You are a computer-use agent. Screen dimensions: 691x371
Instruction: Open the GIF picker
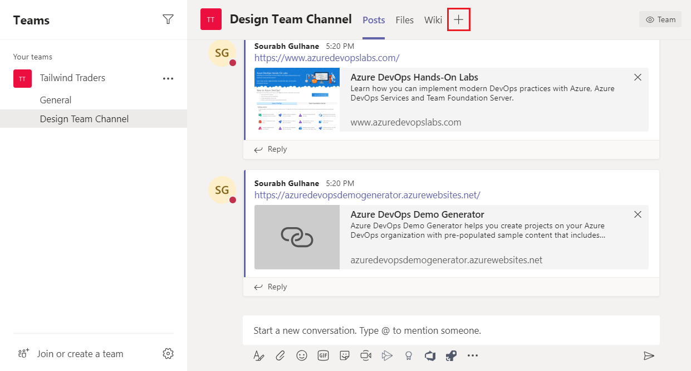[x=323, y=355]
